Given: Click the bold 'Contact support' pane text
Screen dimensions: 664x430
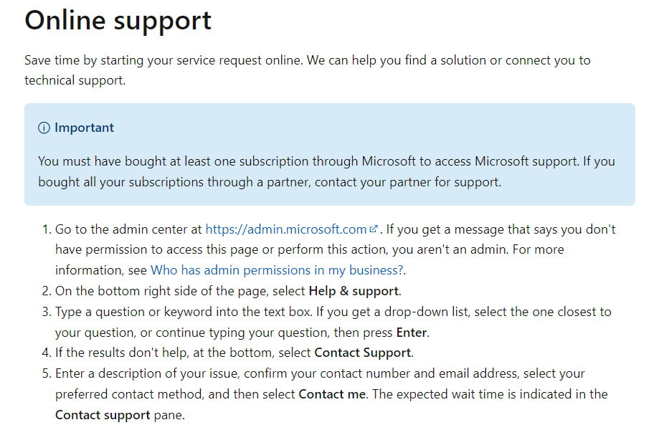Looking at the screenshot, I should point(103,415).
